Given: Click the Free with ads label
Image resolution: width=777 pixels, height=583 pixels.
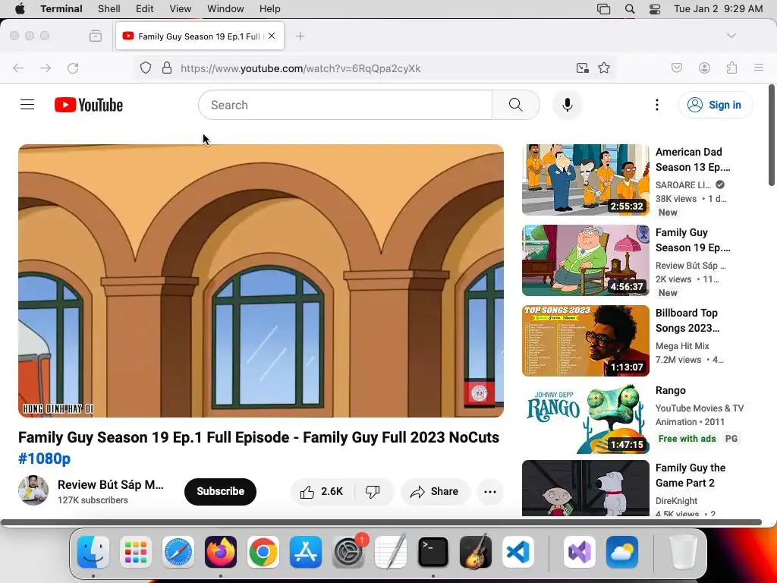Looking at the screenshot, I should 687,439.
